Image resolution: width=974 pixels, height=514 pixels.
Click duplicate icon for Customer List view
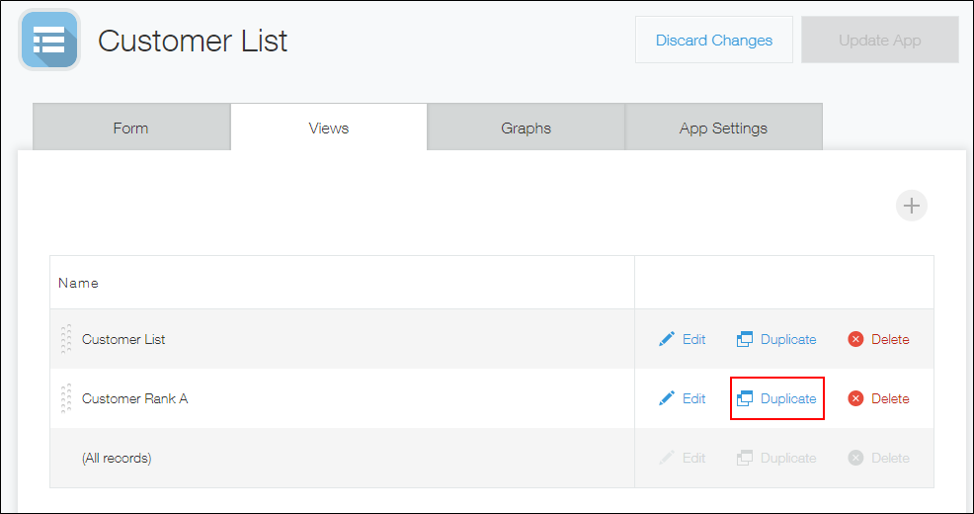click(x=745, y=339)
